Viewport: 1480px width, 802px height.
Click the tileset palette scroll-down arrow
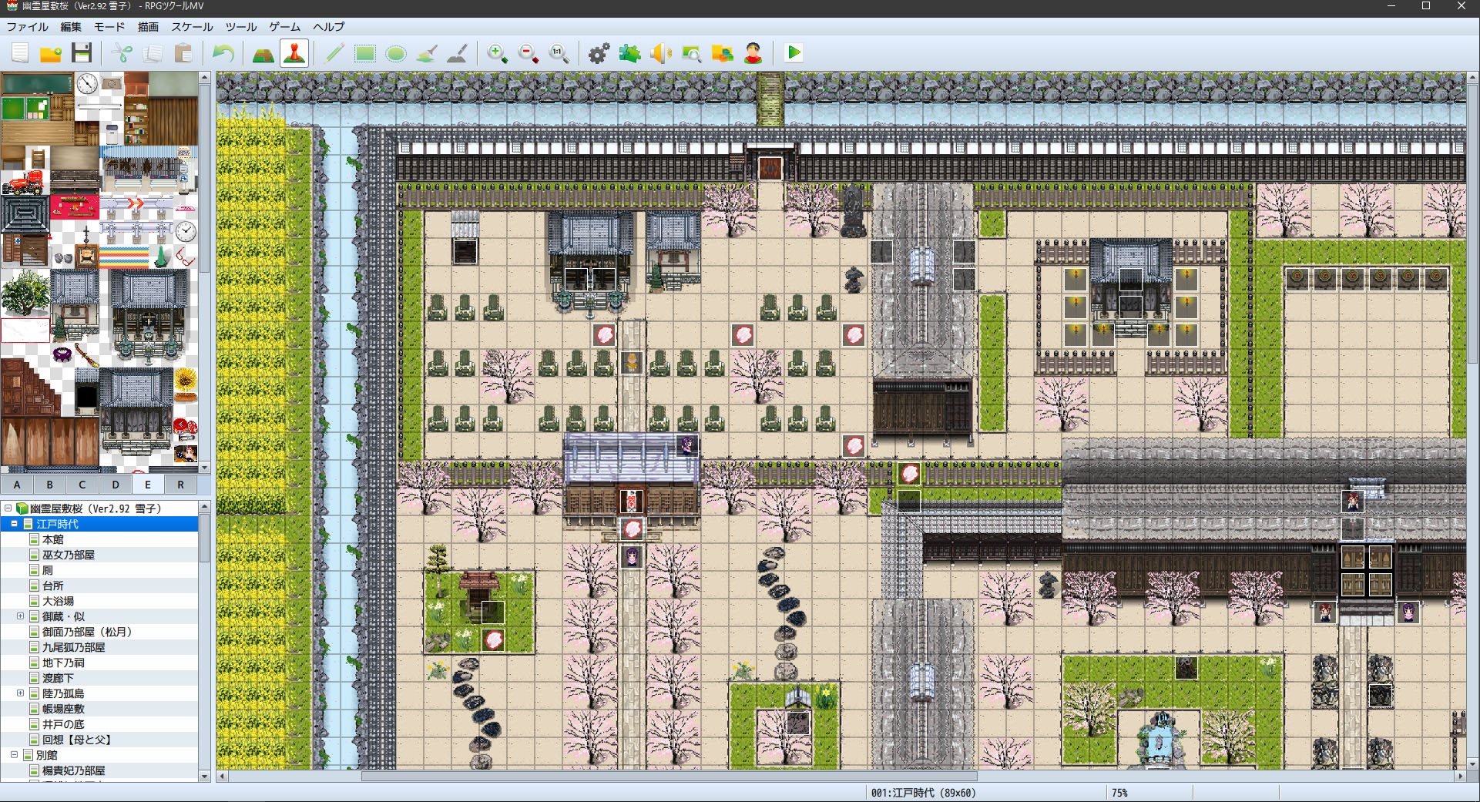point(205,468)
